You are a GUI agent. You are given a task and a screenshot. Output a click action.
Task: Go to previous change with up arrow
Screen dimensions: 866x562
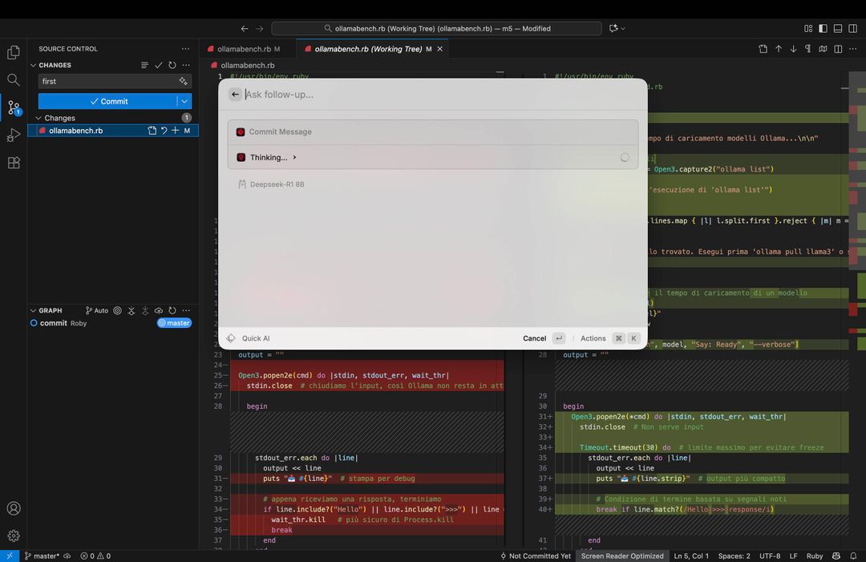click(x=778, y=49)
